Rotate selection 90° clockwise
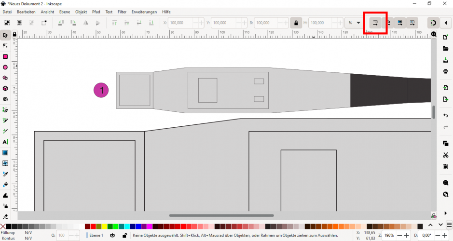The height and width of the screenshot is (241, 453). tap(73, 23)
